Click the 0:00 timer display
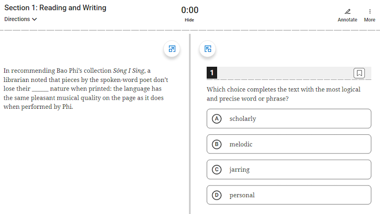Screen dimensions: 380x214 (x=190, y=10)
